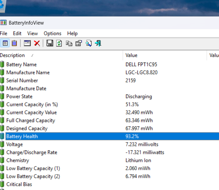Select the Chemistry row label

18,160
